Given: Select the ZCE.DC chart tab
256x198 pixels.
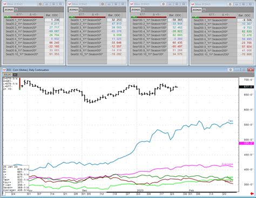Looking at the screenshot, I should pyautogui.click(x=8, y=74).
